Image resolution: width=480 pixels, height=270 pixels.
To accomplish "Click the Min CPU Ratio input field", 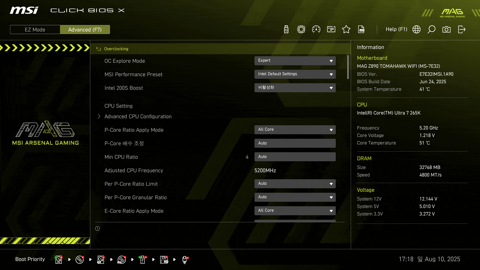I will click(295, 157).
